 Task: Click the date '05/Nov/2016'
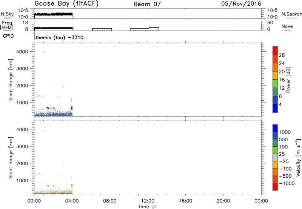(x=241, y=4)
